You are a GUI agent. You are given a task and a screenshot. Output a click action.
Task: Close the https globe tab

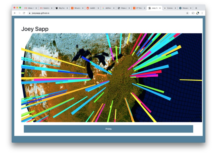(129, 8)
